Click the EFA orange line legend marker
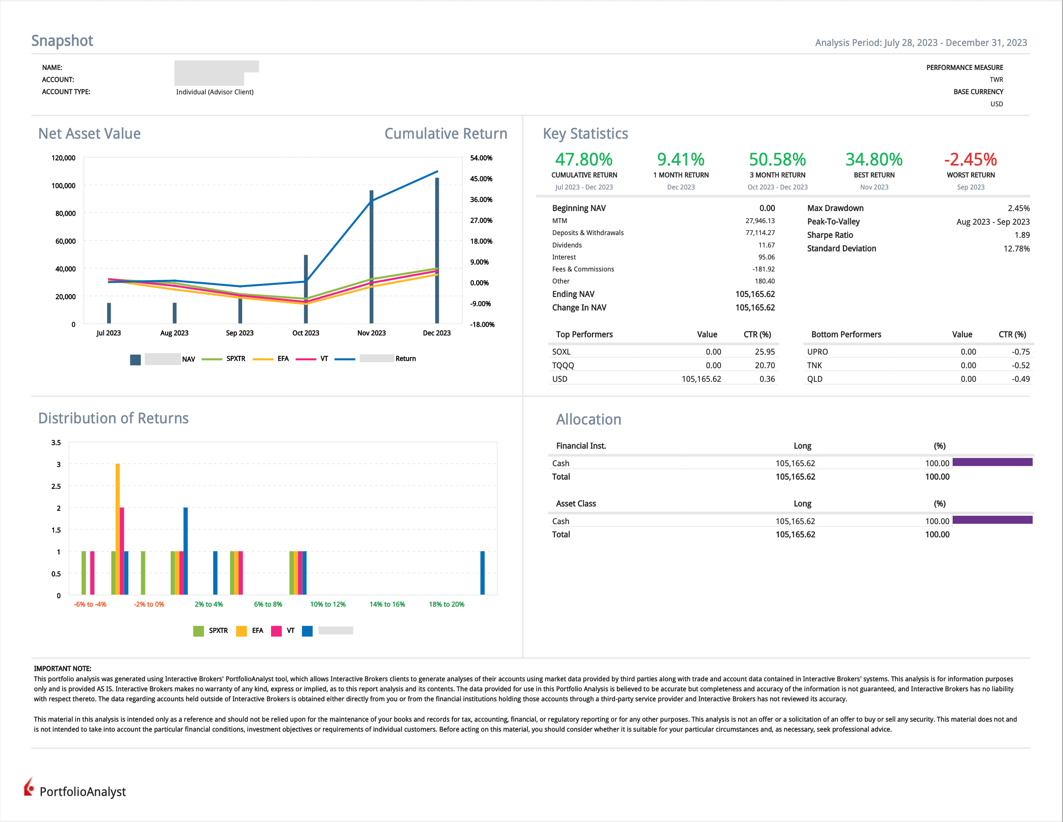The image size is (1063, 822). [x=263, y=359]
